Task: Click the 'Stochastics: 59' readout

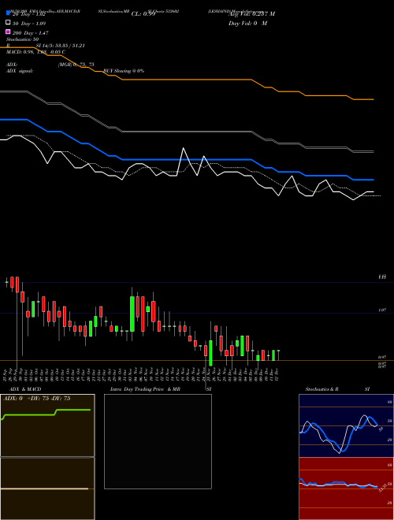Action: tap(22, 39)
